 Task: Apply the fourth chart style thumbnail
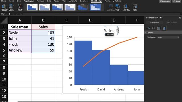[x=70, y=7]
